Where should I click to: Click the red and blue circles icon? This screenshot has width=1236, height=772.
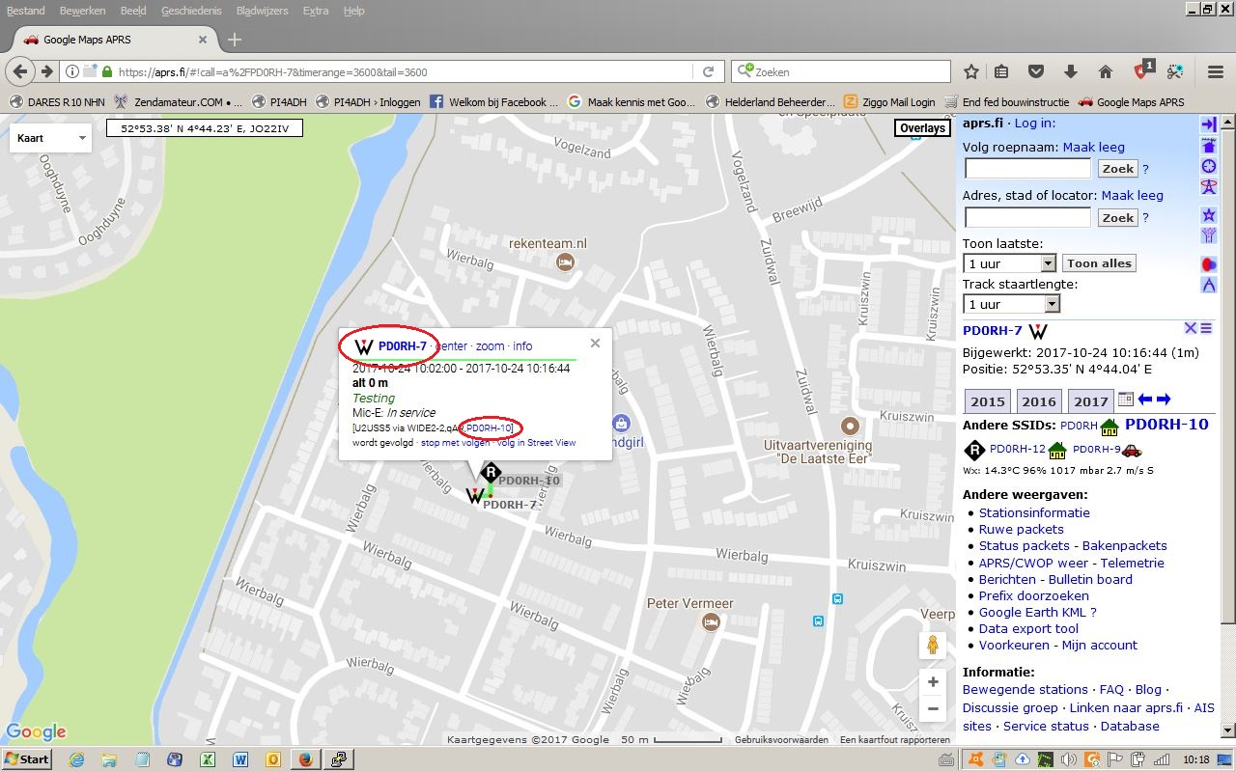coord(1208,263)
